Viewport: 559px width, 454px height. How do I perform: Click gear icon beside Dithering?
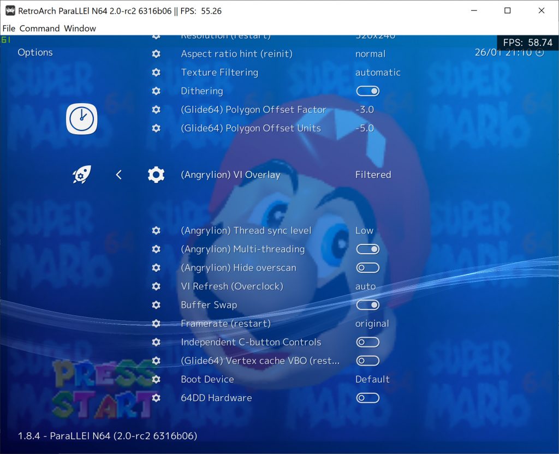[156, 91]
